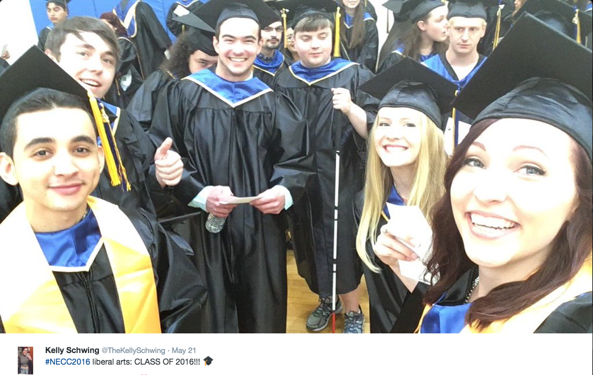The height and width of the screenshot is (375, 593).
Task: Click the graduation cap emoji in tweet
Action: tap(208, 361)
